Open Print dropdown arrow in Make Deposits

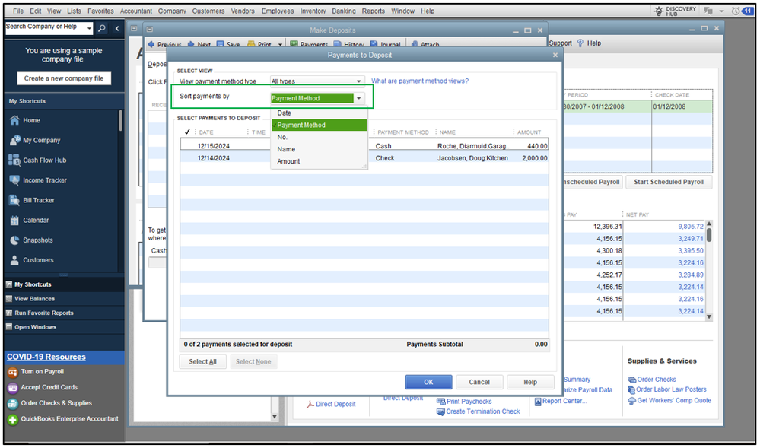[x=280, y=45]
